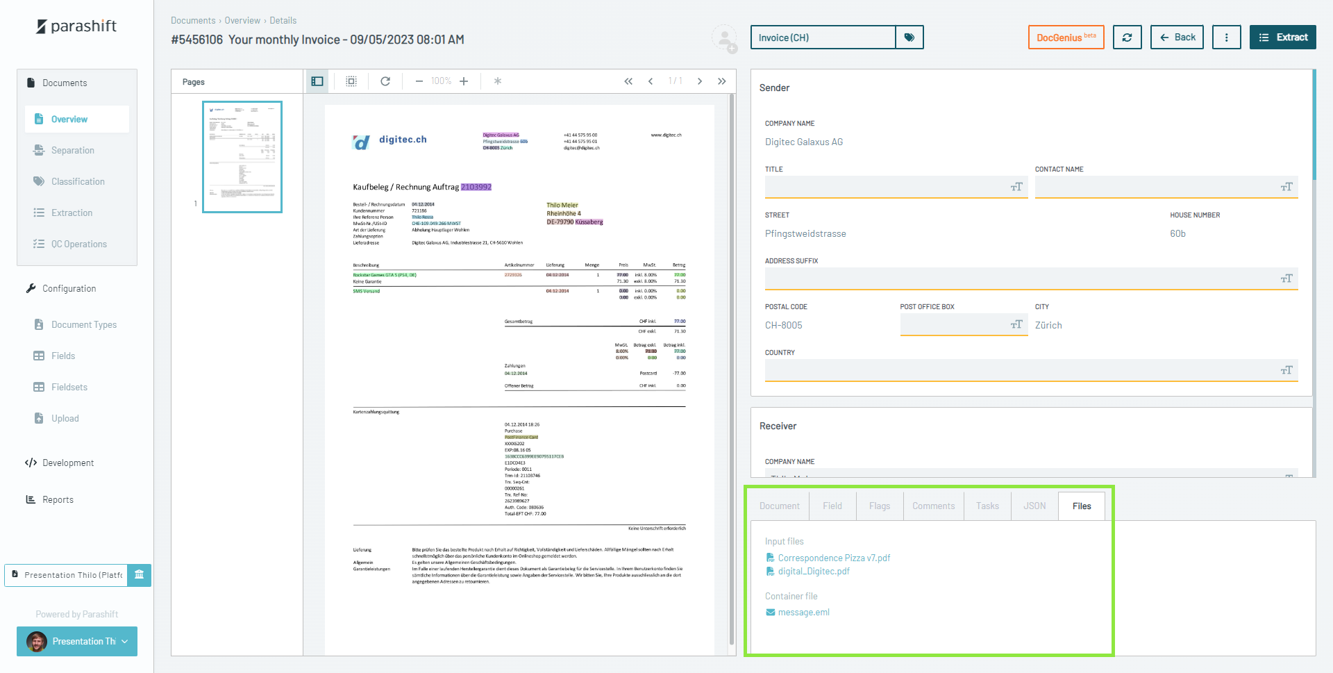1333x673 pixels.
Task: Click the document viewer vertical scrollbar
Action: [732, 369]
